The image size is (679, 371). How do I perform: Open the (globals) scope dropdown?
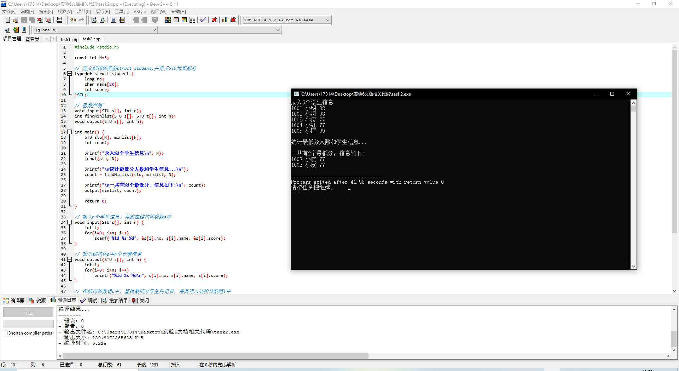tap(95, 30)
